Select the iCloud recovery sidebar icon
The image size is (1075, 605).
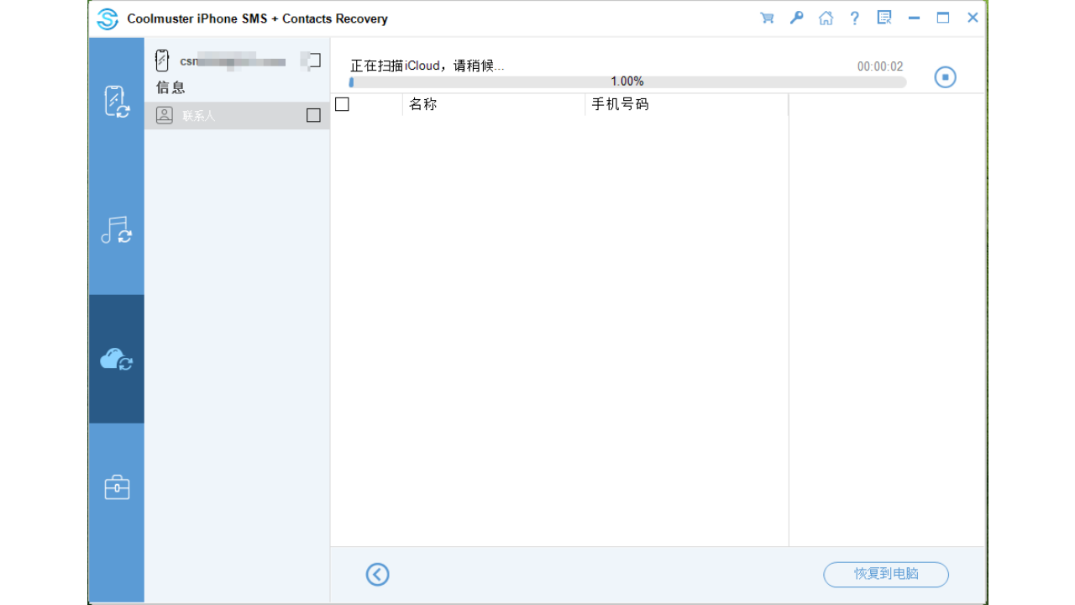click(x=116, y=357)
